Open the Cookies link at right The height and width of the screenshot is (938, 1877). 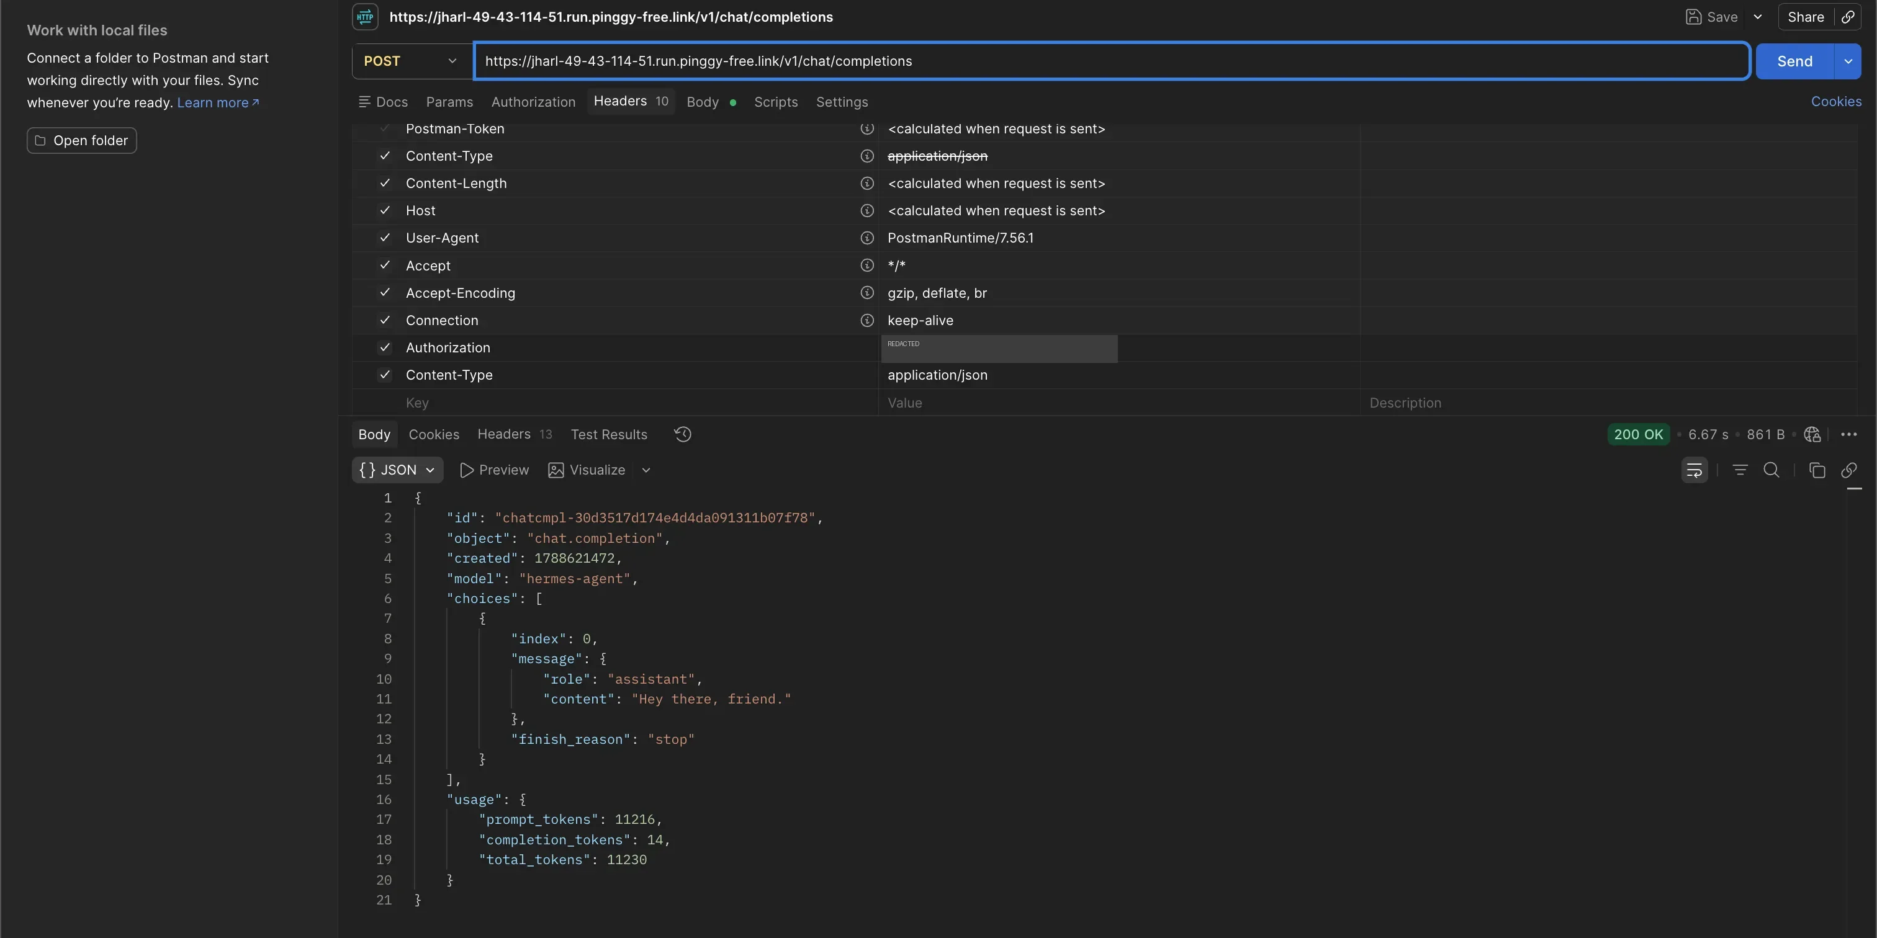[x=1836, y=102]
